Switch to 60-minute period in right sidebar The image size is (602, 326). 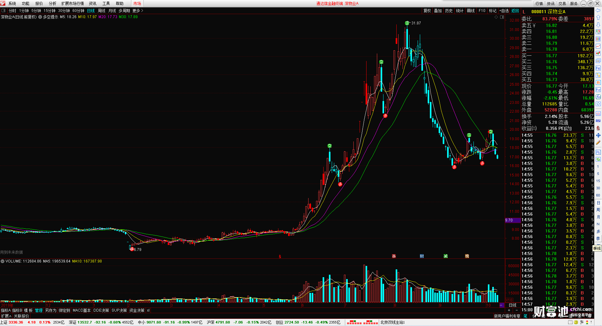(598, 195)
